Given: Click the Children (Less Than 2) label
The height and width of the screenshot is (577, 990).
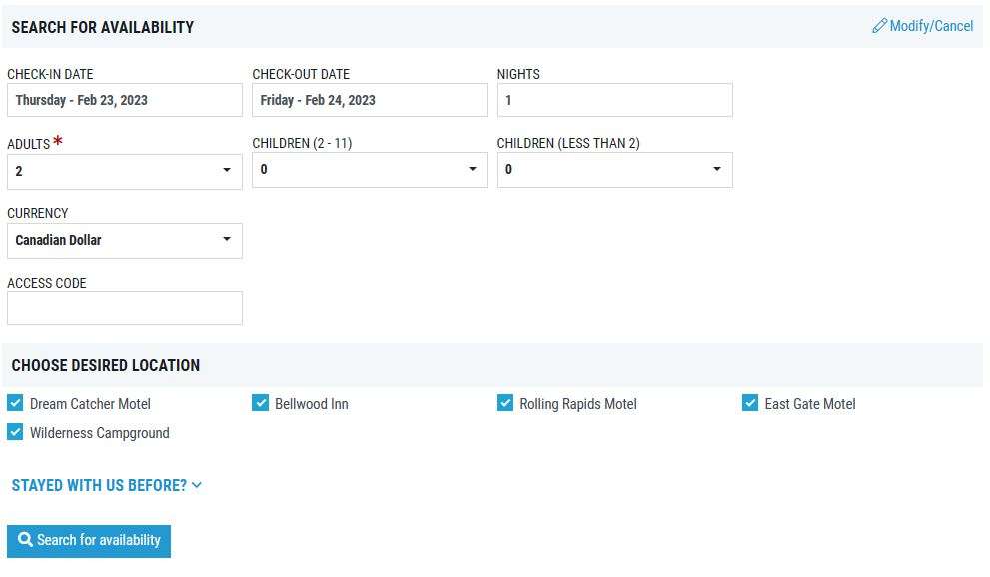Looking at the screenshot, I should [568, 143].
